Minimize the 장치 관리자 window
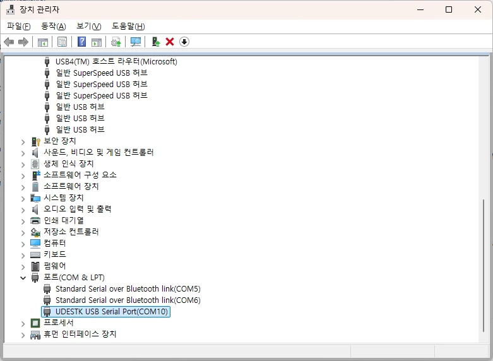The height and width of the screenshot is (361, 493). click(x=420, y=9)
